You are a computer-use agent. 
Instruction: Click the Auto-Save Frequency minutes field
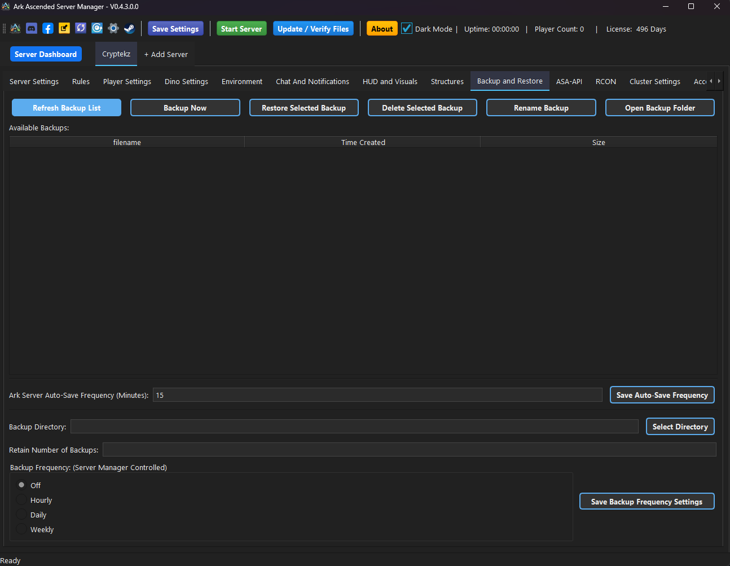[x=377, y=395]
